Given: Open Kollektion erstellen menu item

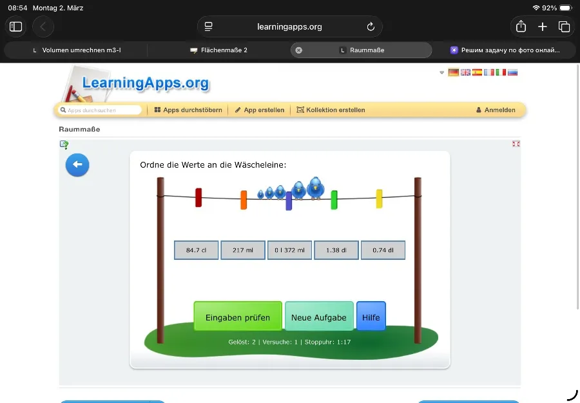Looking at the screenshot, I should click(331, 110).
